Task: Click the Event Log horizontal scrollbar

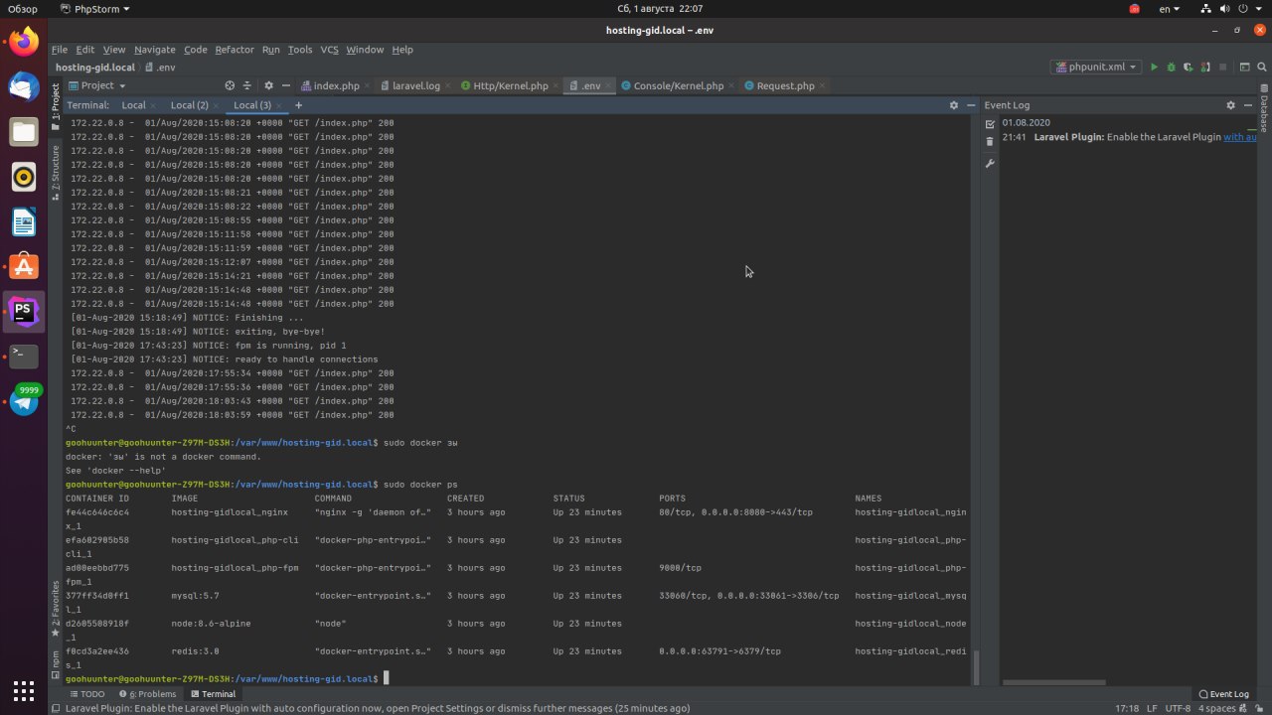Action: 1054,682
